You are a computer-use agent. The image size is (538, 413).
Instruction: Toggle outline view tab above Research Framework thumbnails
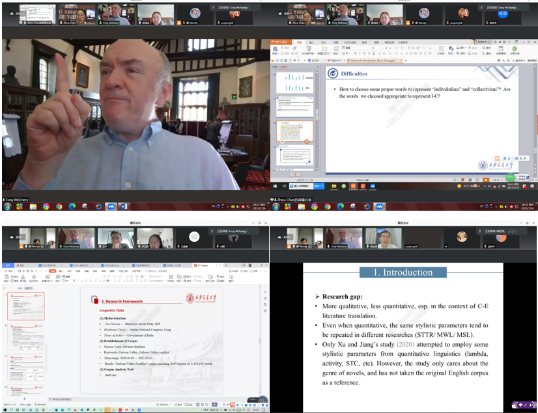(x=19, y=287)
